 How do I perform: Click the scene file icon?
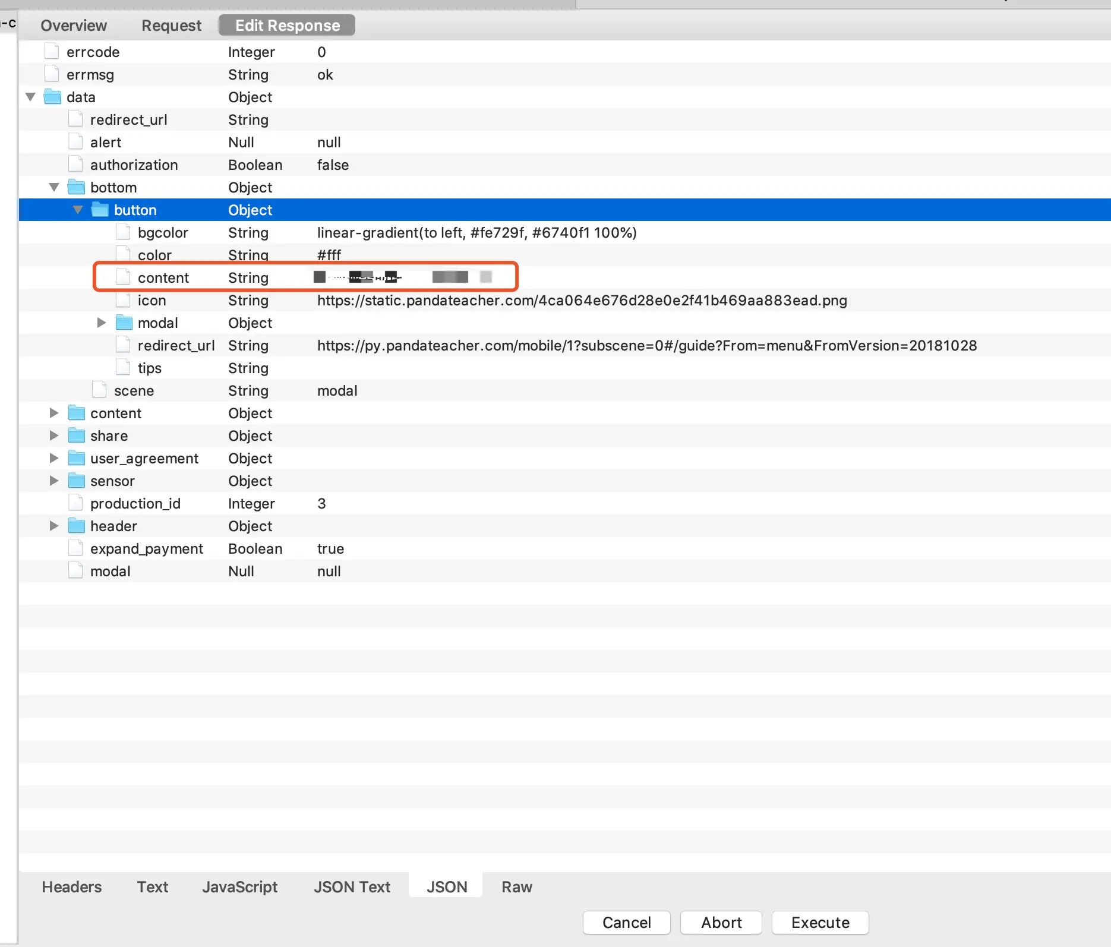tap(100, 390)
